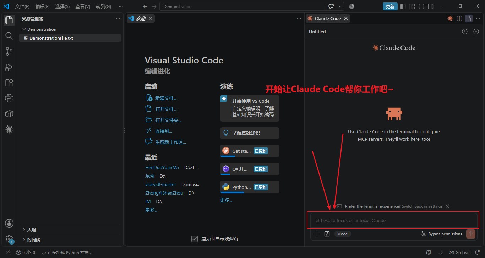Viewport: 485px width, 258px height.
Task: Show hidden menus via title bar ellipsis
Action: (121, 6)
